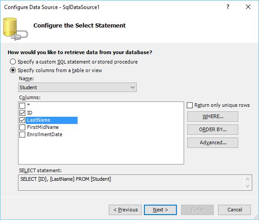
Task: Check the FirstMidName column checkbox
Action: pyautogui.click(x=22, y=127)
